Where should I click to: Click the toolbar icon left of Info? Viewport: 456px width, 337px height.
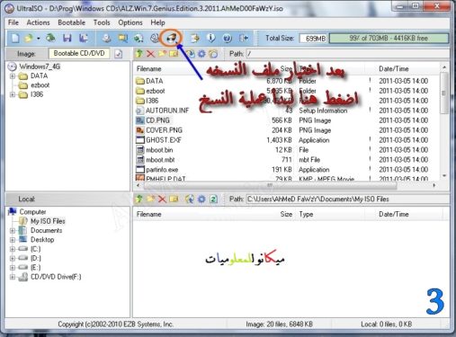[x=195, y=38]
